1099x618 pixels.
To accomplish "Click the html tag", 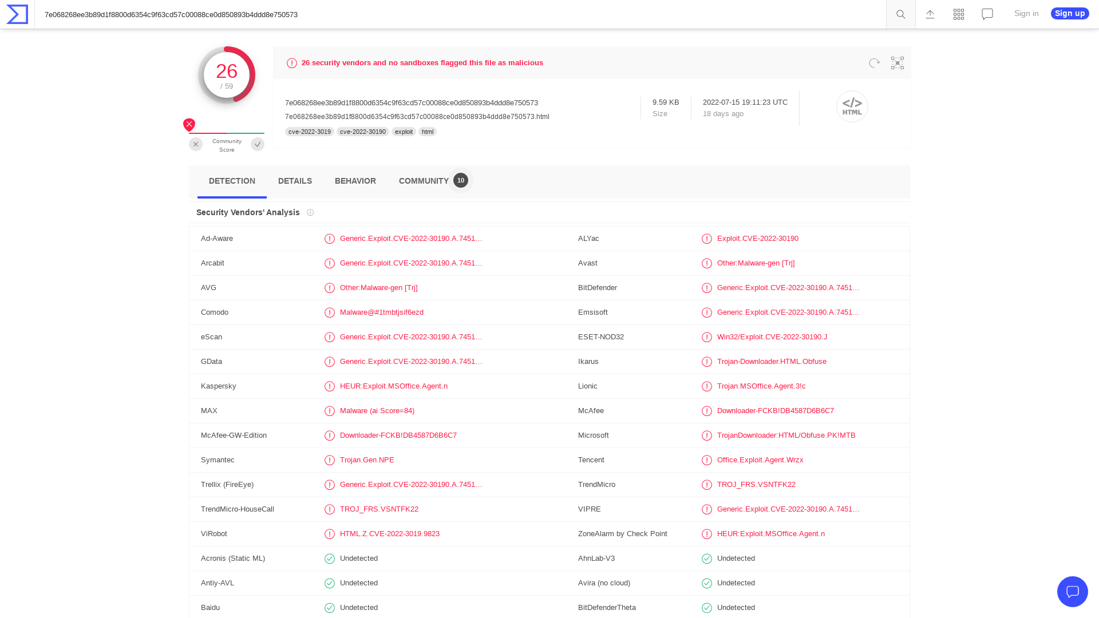I will tap(428, 132).
